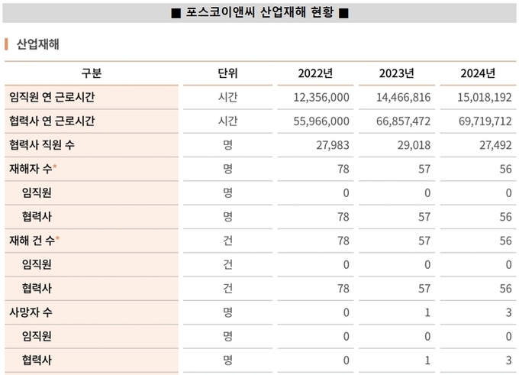The image size is (519, 375).
Task: Click the title 포스코이앤씨 산업재해 현황
Action: 259,12
